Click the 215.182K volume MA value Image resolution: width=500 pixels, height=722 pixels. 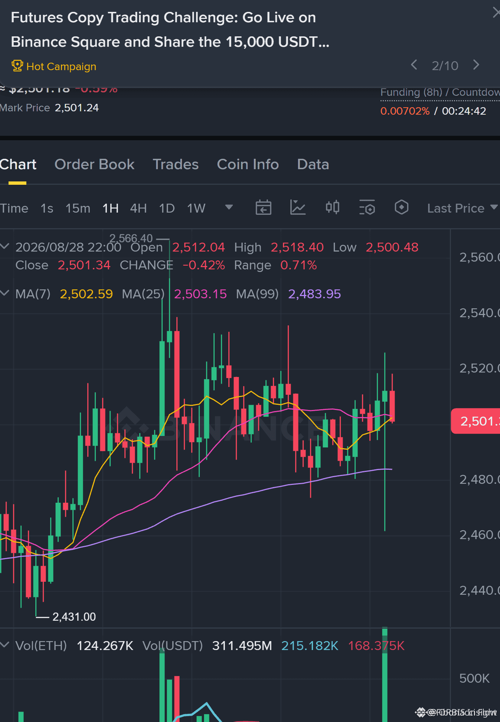[310, 646]
